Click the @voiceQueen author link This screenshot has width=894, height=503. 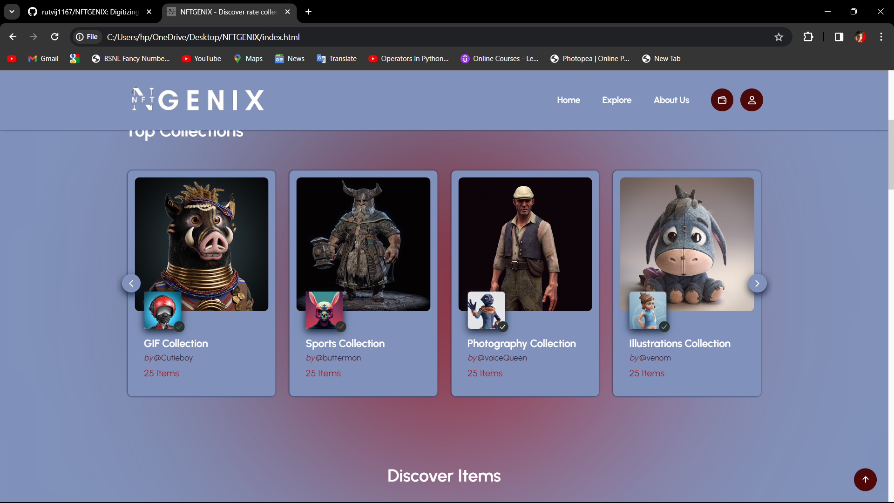(502, 358)
